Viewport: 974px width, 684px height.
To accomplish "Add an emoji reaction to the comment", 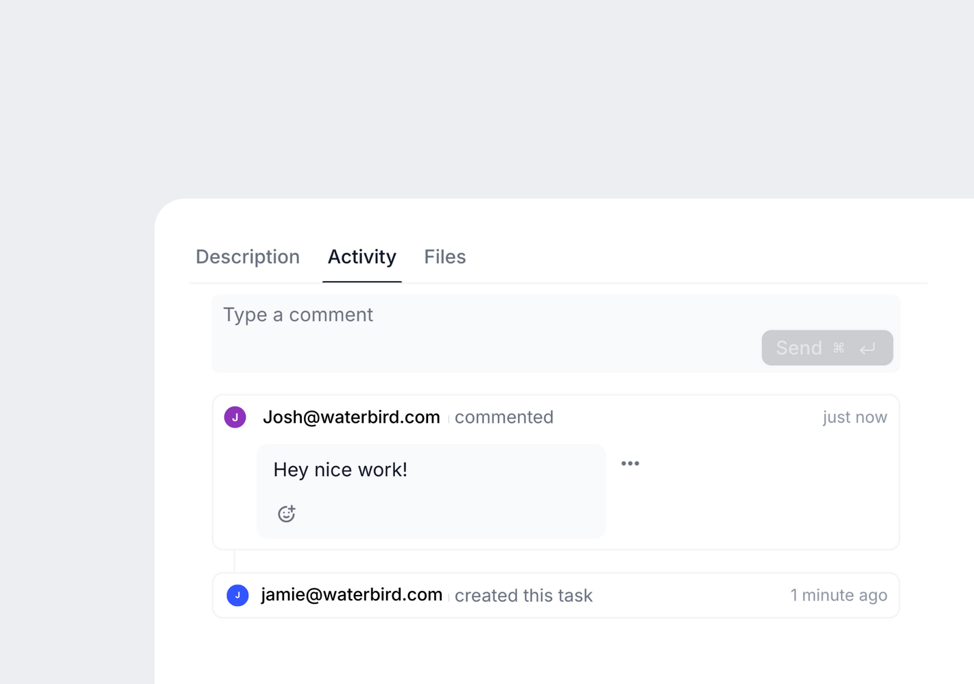I will [287, 513].
